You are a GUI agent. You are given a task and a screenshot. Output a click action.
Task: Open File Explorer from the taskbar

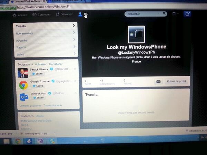pos(6,142)
